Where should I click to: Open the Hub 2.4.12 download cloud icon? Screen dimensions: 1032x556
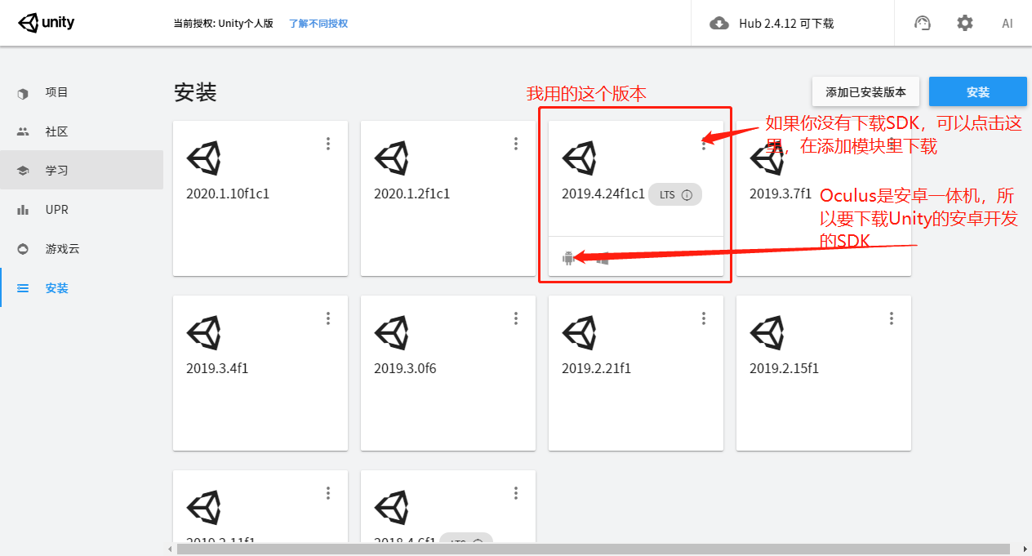click(719, 24)
